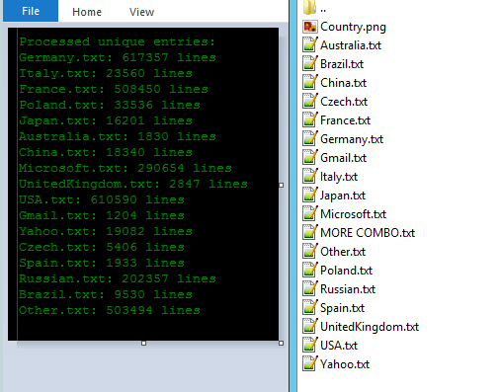Click the China.txt file icon
This screenshot has width=499, height=392.
point(309,83)
